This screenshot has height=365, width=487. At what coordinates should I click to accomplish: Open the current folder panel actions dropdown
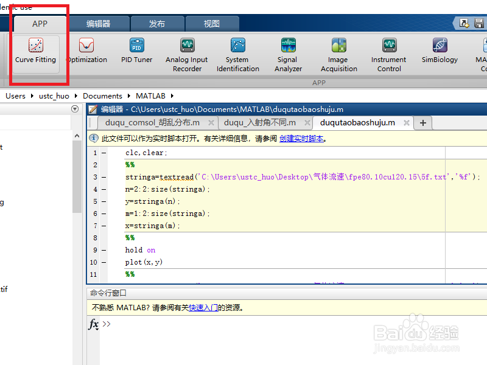pyautogui.click(x=75, y=109)
